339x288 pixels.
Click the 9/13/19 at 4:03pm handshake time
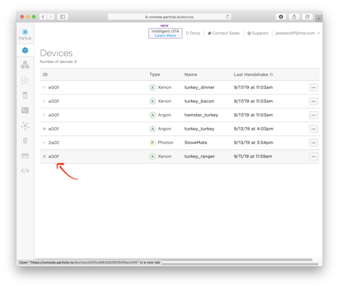coord(254,129)
